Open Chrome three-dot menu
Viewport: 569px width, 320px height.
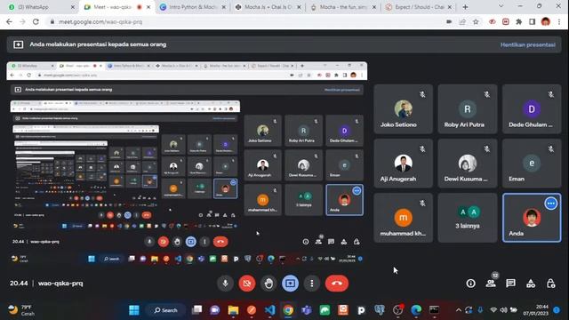pyautogui.click(x=559, y=21)
